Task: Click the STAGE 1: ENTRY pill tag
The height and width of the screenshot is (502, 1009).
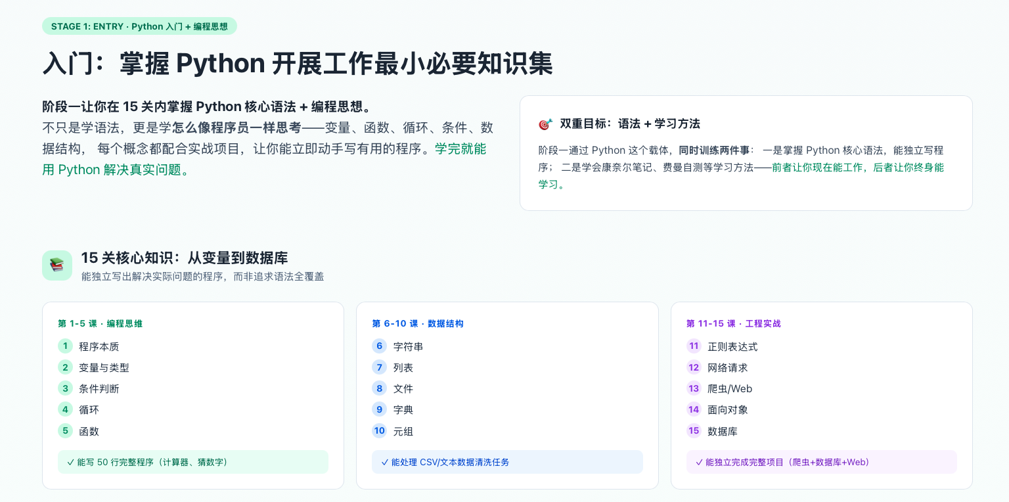Action: 139,26
